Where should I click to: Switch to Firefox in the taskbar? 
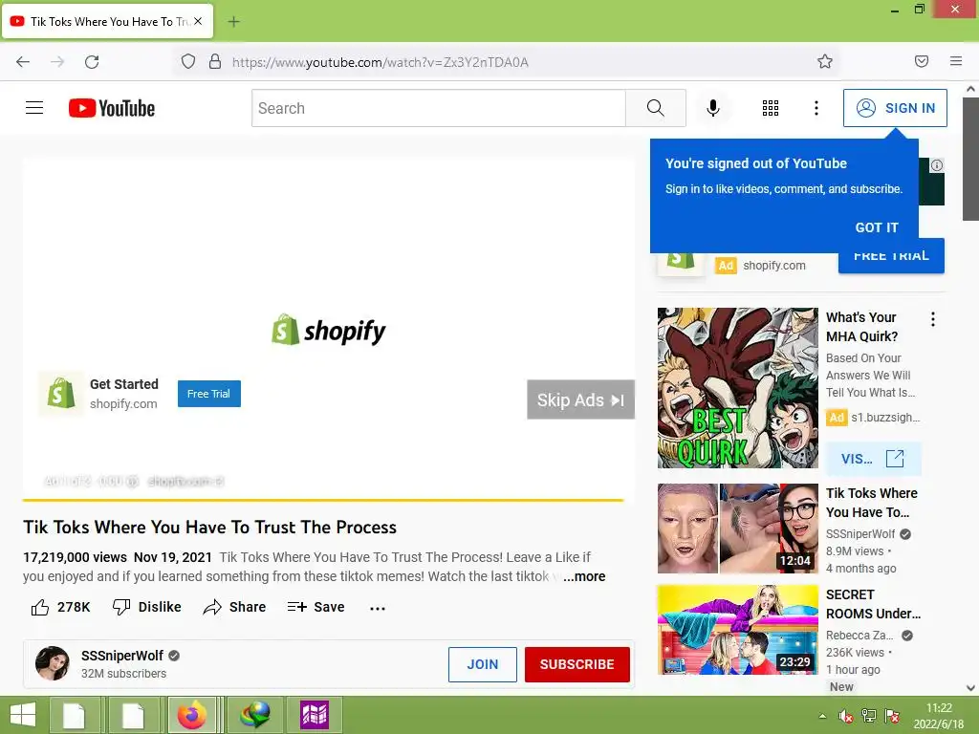coord(191,715)
